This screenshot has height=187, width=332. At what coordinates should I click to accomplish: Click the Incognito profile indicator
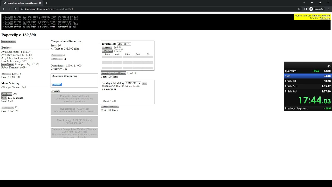point(316,9)
